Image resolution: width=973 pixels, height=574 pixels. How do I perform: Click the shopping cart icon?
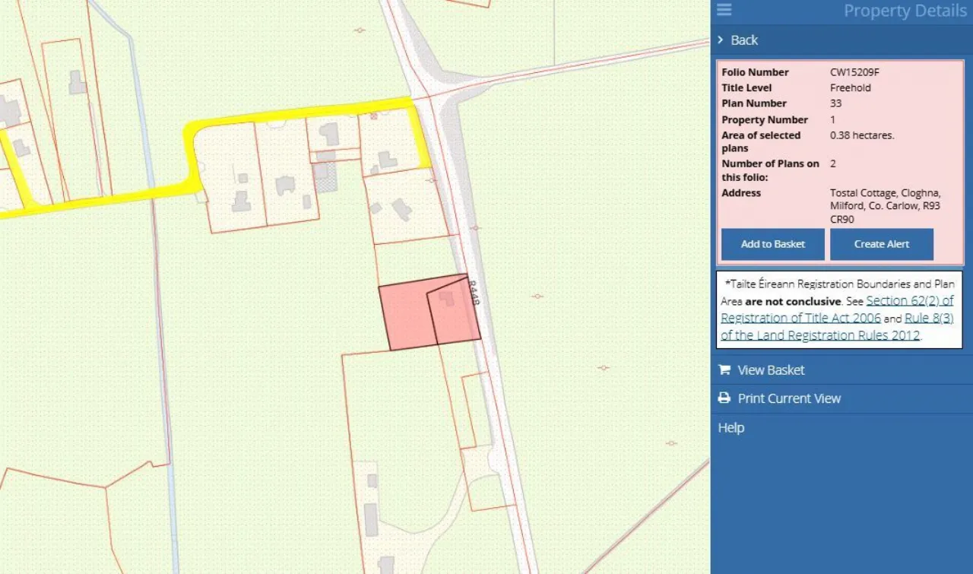click(x=724, y=370)
